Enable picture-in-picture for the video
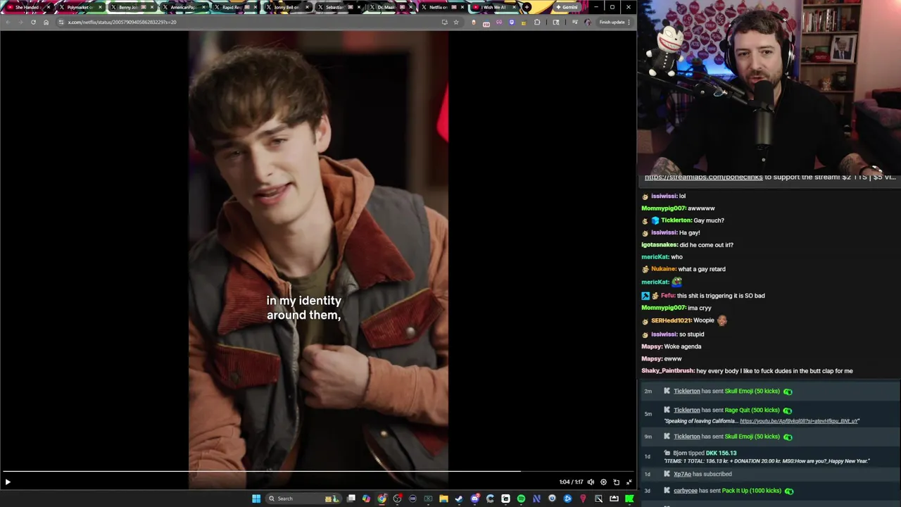Viewport: 901px width, 507px height. pos(616,482)
